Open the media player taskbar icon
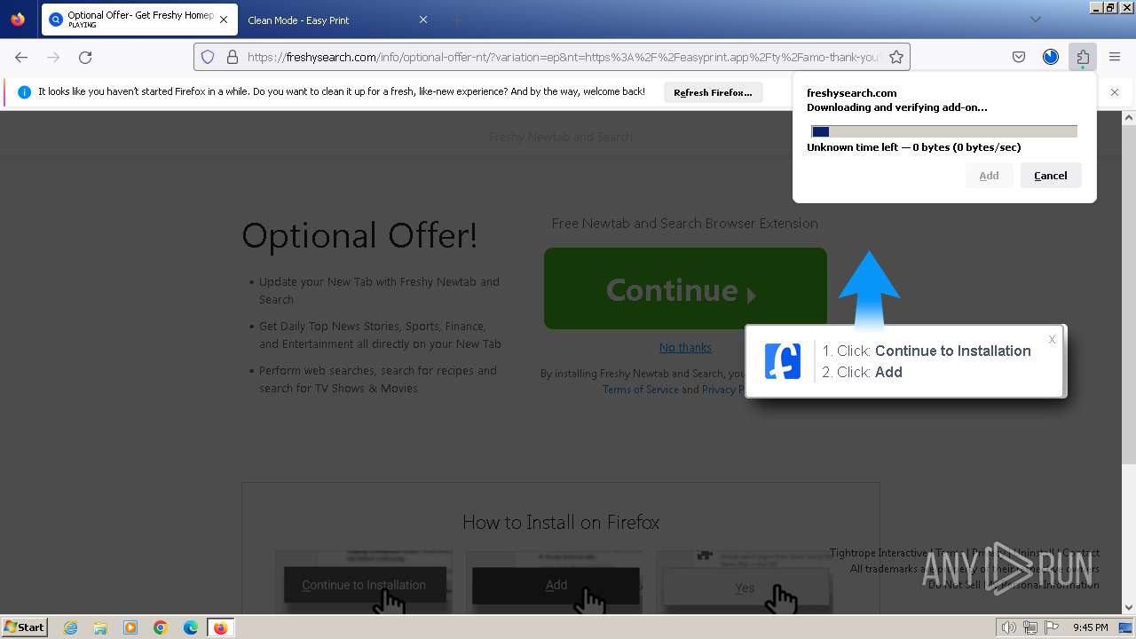This screenshot has width=1136, height=639. 130,627
